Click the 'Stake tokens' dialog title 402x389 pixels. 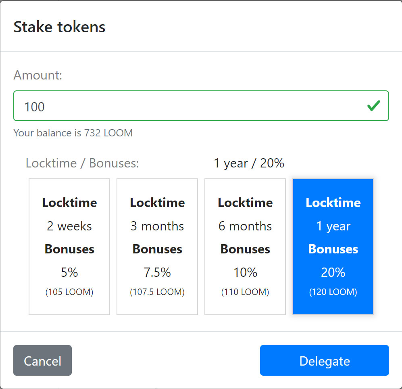coord(60,27)
